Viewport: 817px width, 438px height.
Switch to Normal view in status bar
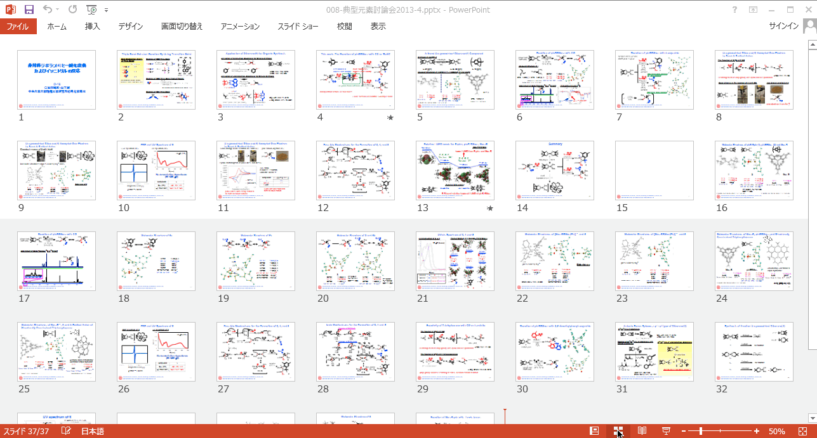594,431
